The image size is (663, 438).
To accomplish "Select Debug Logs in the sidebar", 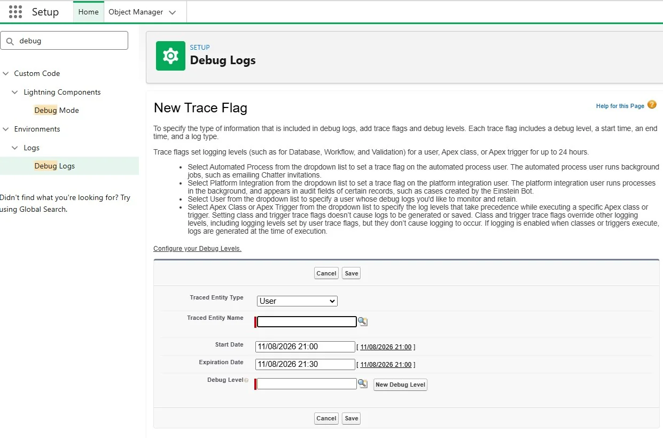I will (x=54, y=166).
